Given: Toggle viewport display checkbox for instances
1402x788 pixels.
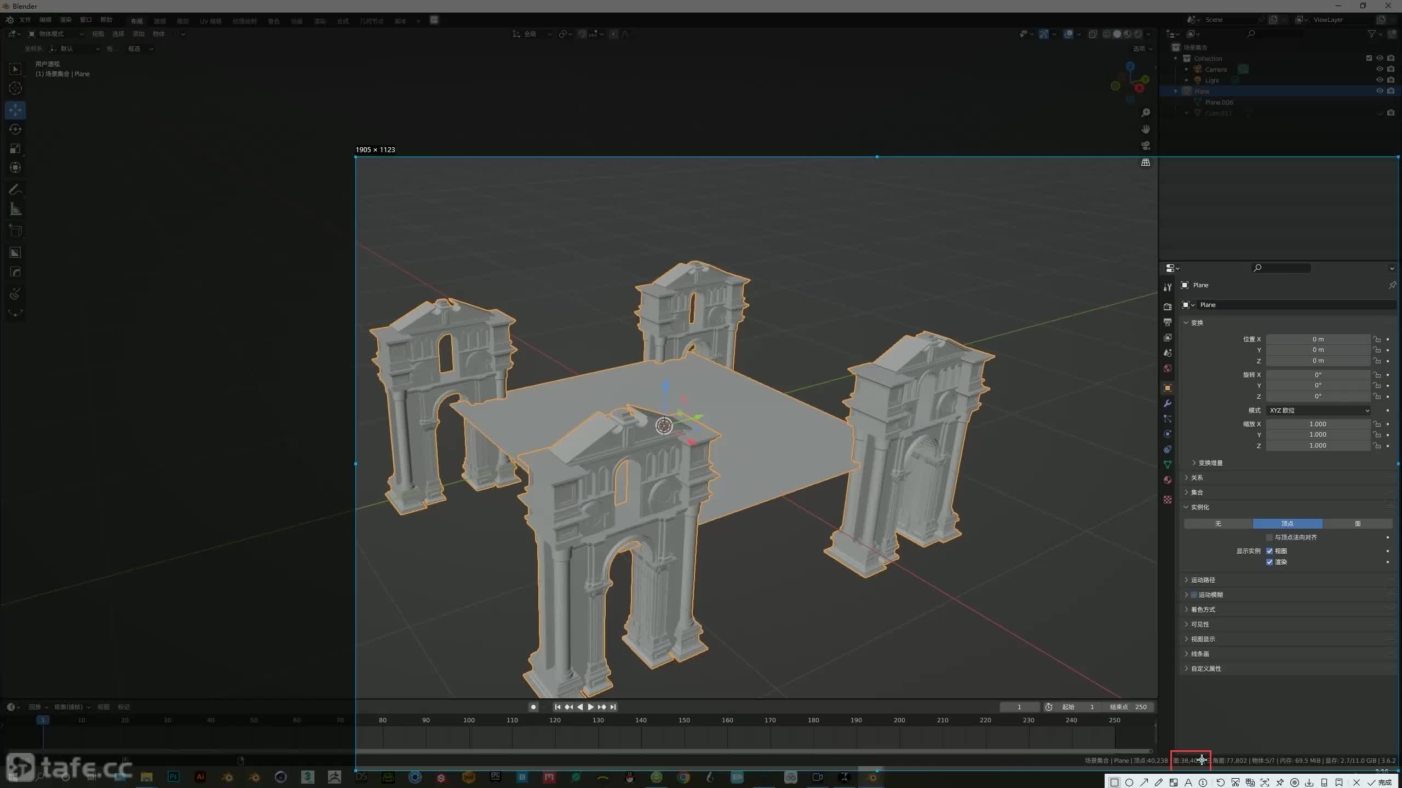Looking at the screenshot, I should coord(1269,551).
